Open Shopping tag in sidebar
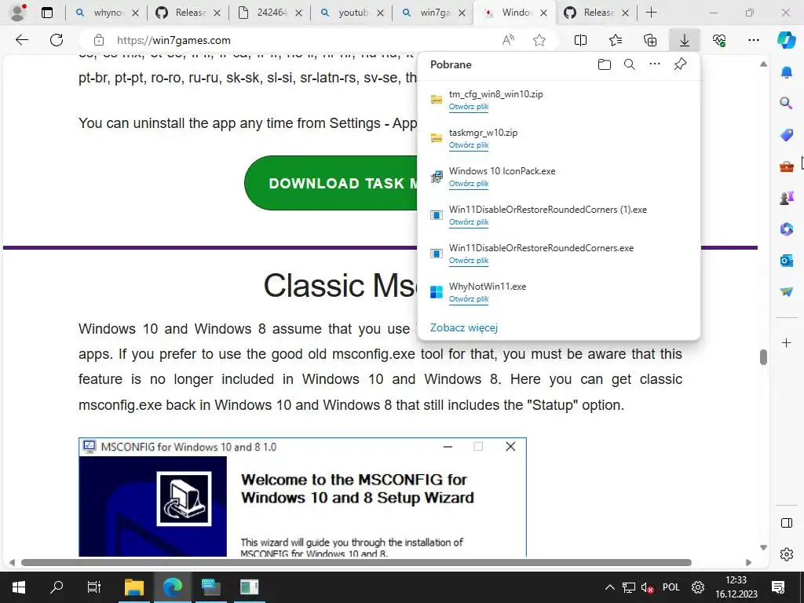 point(786,135)
